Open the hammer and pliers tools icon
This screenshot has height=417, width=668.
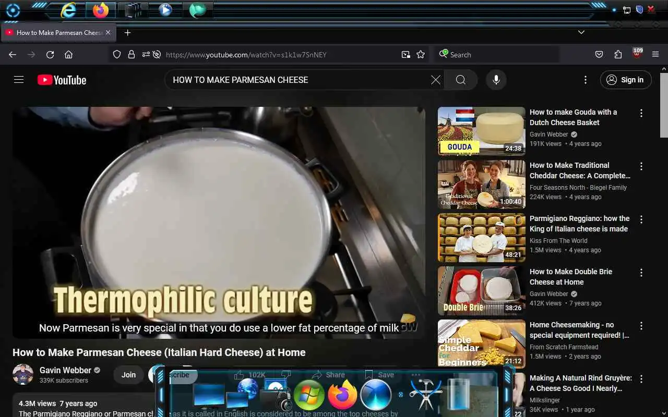point(426,395)
